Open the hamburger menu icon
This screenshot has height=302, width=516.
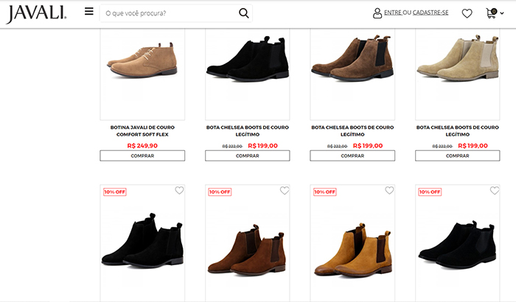pyautogui.click(x=89, y=12)
